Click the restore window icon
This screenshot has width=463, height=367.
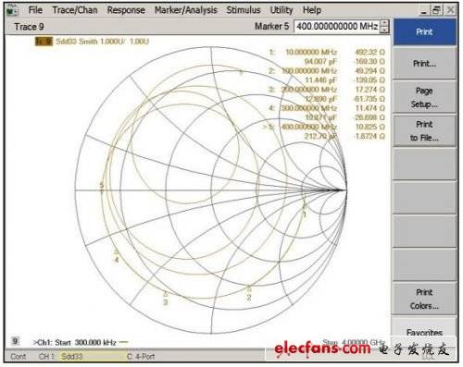(436, 10)
